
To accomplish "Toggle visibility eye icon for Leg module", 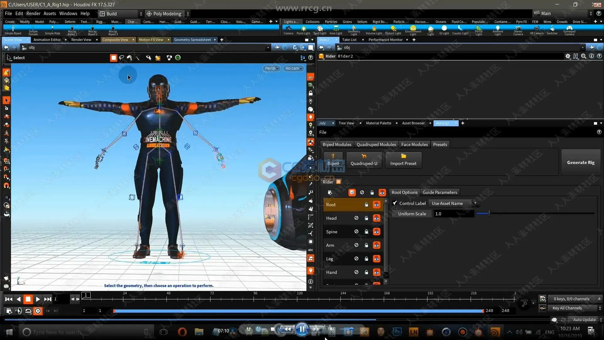I will tap(377, 259).
